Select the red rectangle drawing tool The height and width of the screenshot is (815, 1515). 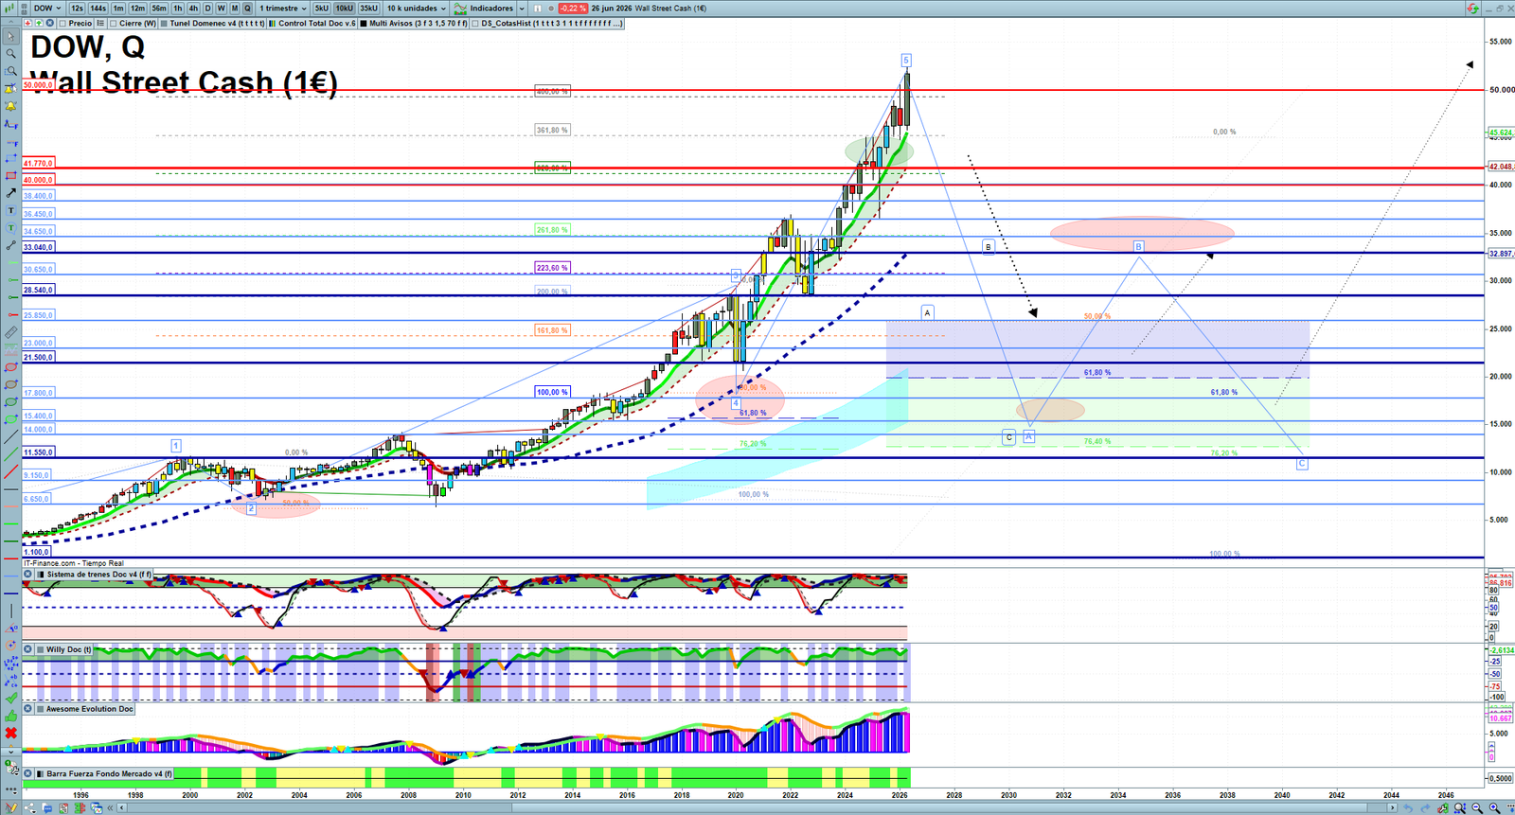10,176
